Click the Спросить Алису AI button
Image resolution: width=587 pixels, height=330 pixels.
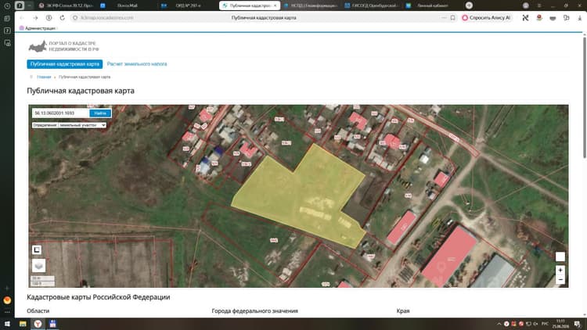(486, 17)
